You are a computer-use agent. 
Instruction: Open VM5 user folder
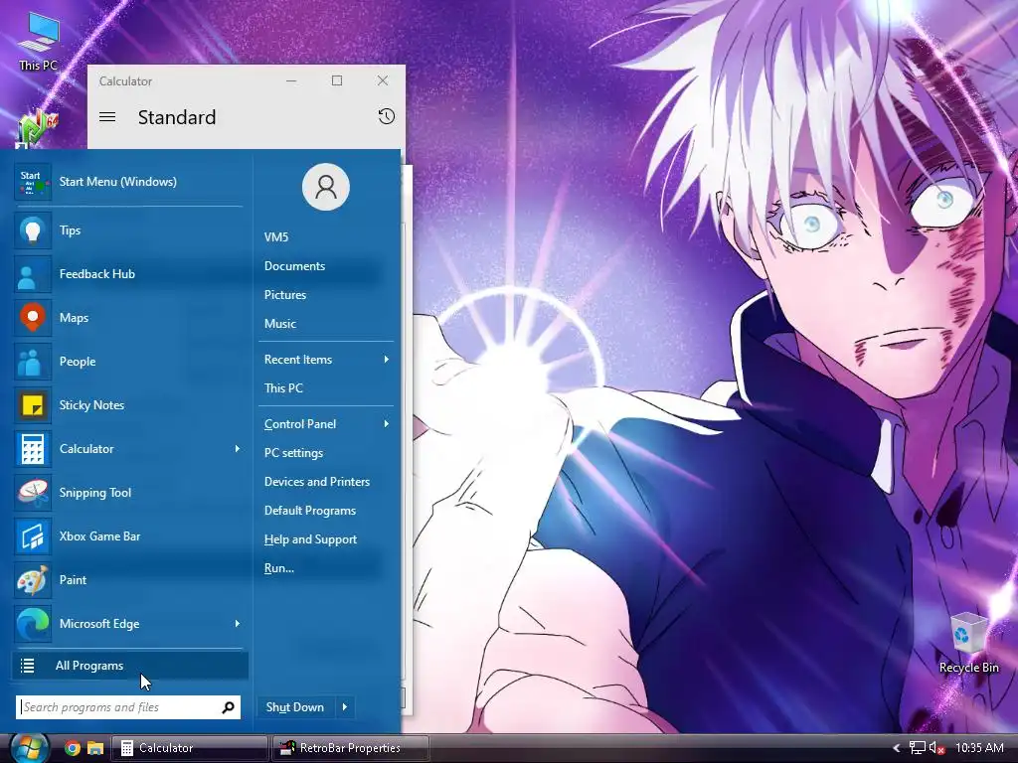(x=276, y=237)
